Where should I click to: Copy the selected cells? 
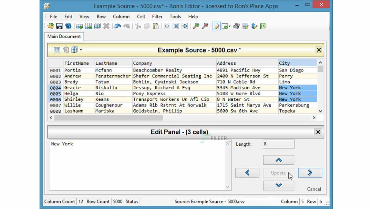(x=146, y=26)
